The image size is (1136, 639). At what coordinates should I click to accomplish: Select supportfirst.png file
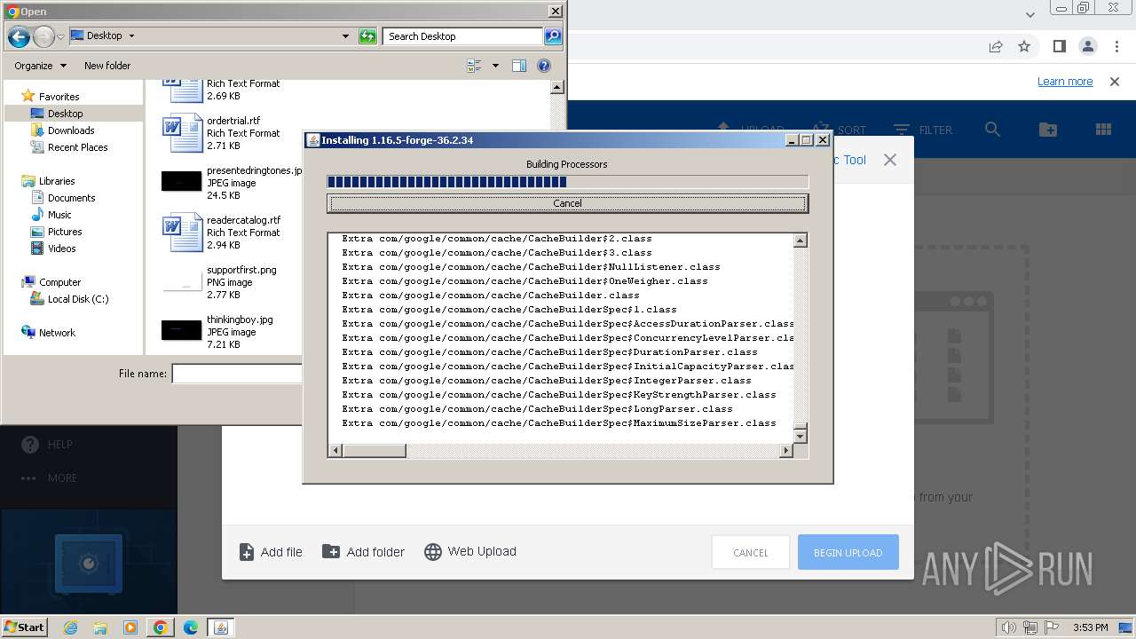coord(222,282)
